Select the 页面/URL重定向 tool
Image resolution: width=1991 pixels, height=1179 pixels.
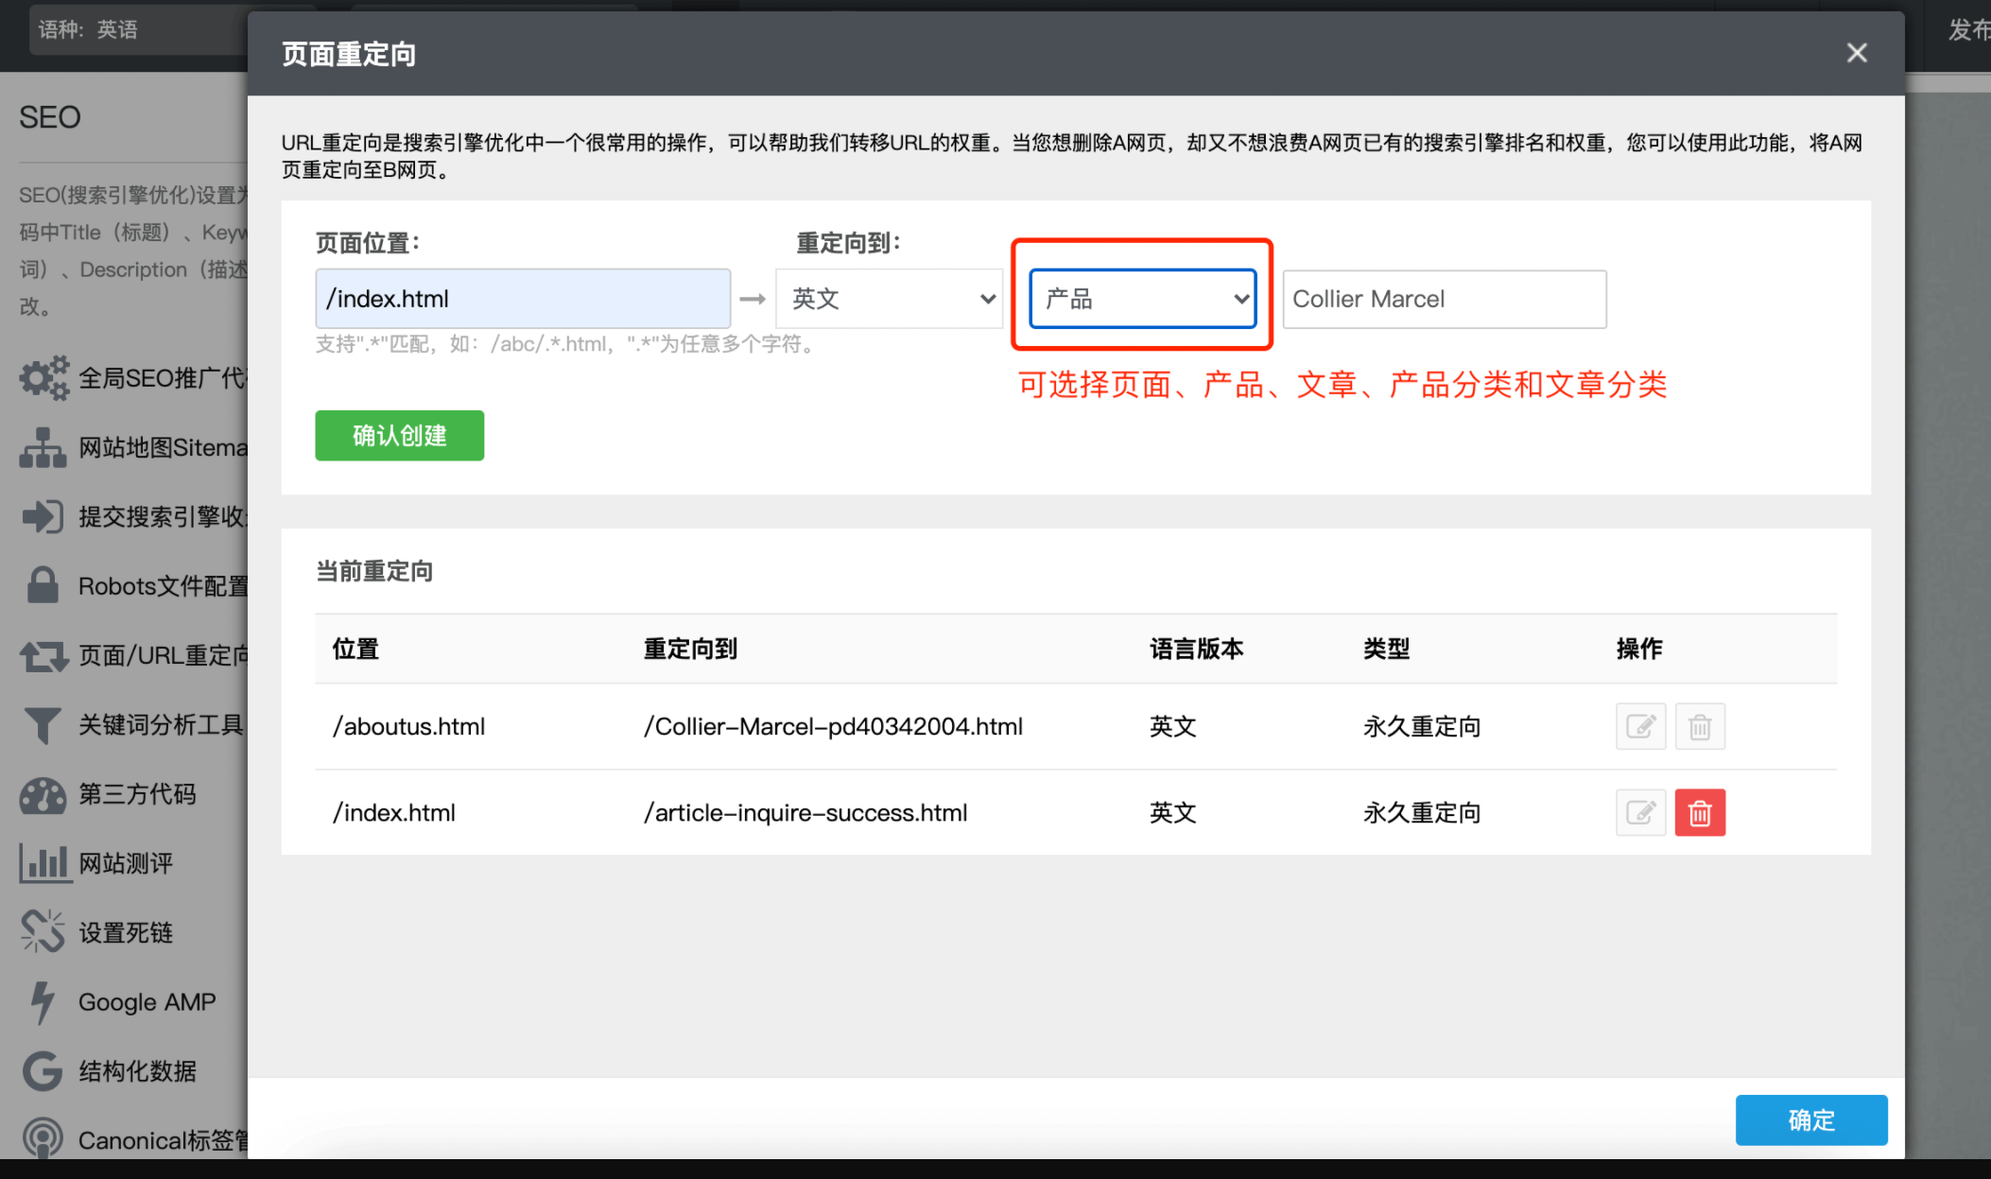[132, 655]
